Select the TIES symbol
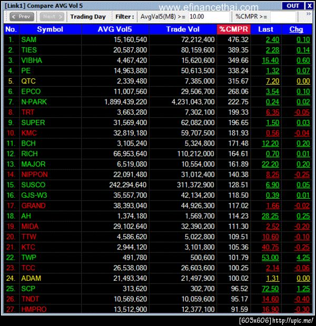The height and width of the screenshot is (326, 316). tap(29, 50)
